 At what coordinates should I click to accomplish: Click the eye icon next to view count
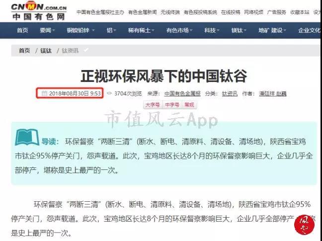click(109, 93)
